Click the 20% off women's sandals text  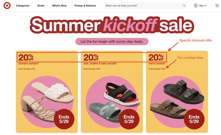[29, 59]
